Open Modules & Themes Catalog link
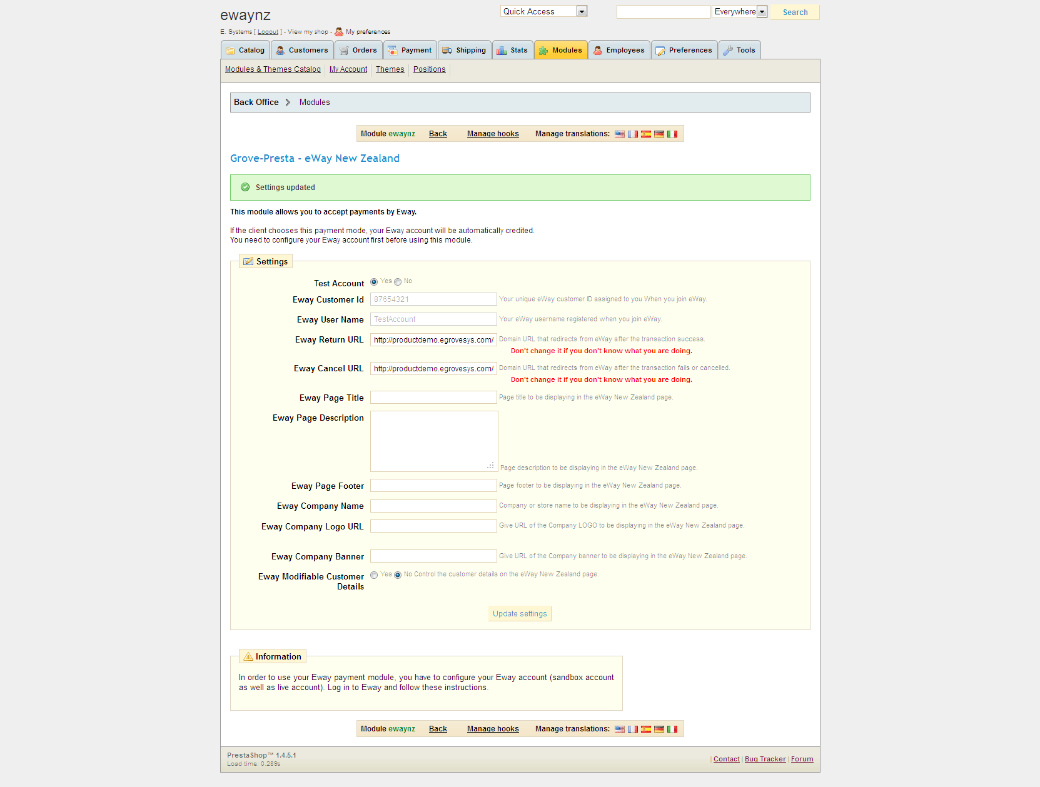 (273, 69)
